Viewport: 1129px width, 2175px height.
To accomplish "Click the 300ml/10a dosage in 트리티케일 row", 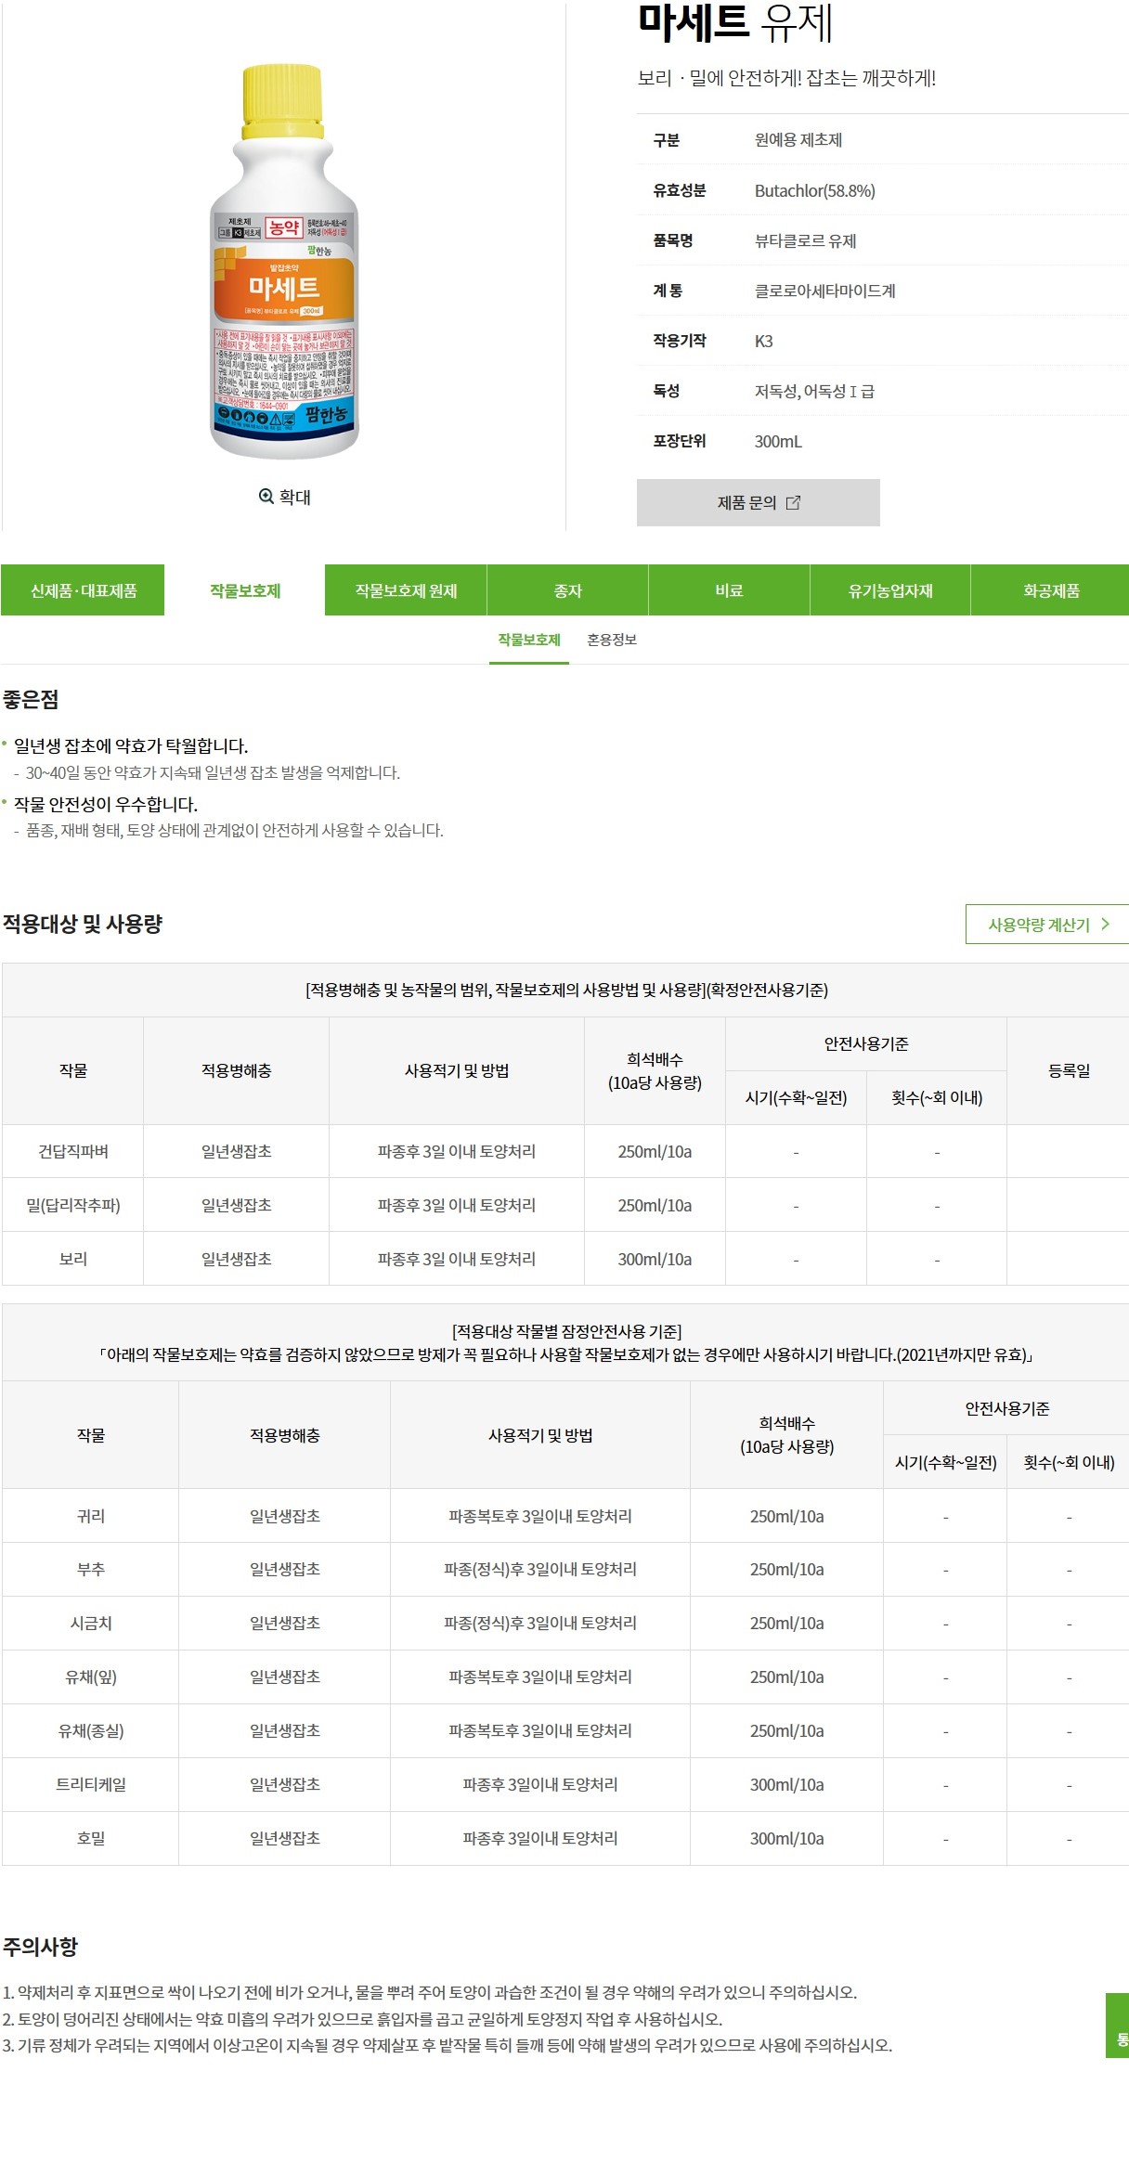I will pyautogui.click(x=786, y=1784).
